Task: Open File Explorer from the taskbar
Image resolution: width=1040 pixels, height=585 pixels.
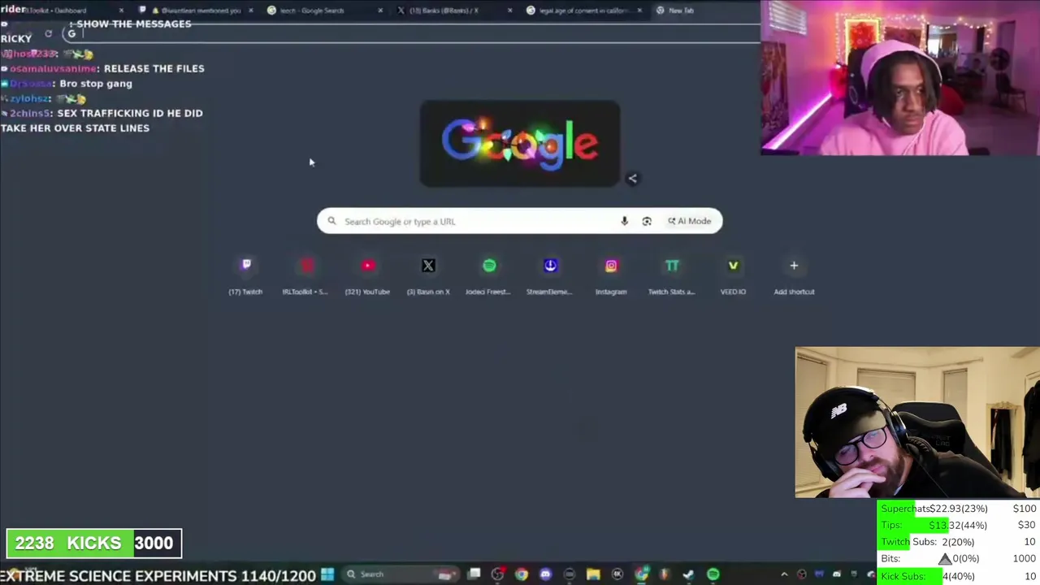Action: pyautogui.click(x=593, y=574)
